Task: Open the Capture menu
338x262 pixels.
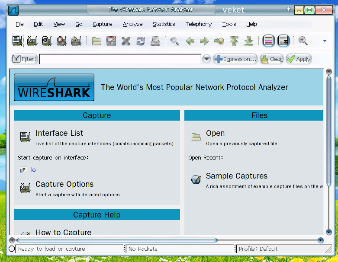Action: (103, 24)
